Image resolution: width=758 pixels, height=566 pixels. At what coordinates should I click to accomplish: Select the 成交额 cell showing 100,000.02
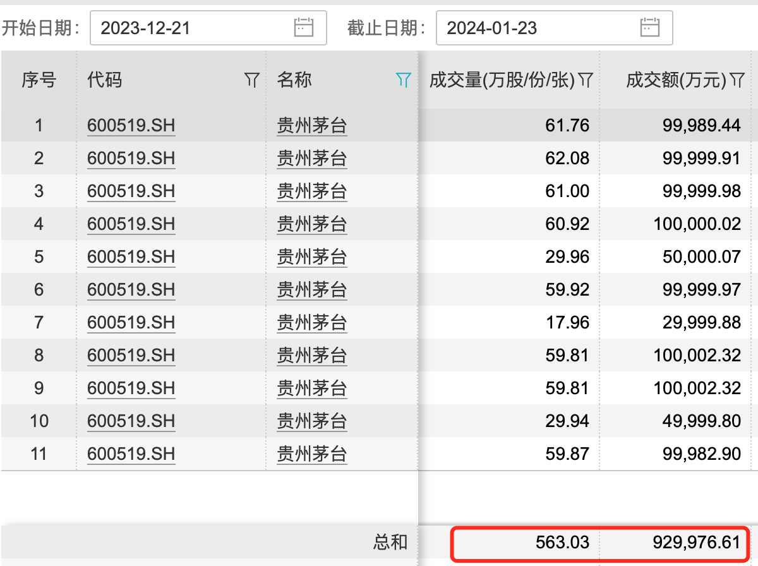[x=697, y=224]
